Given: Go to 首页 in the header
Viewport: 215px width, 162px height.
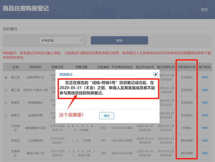Looking at the screenshot, I should [x=204, y=10].
